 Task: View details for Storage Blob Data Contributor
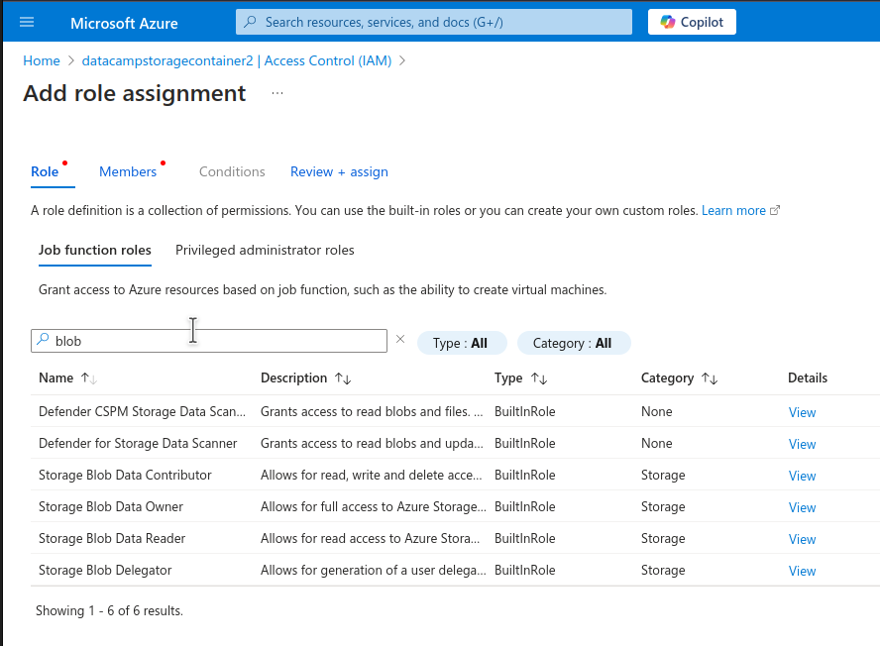tap(802, 476)
